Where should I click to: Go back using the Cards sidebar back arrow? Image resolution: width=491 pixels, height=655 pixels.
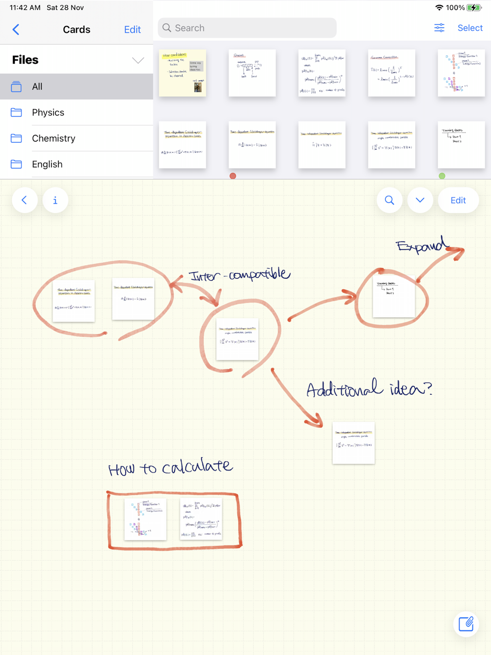[16, 29]
